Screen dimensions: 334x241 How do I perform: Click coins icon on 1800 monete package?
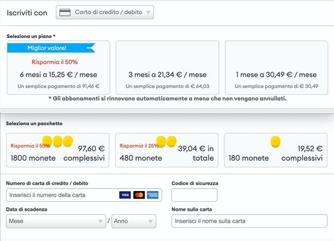click(57, 142)
